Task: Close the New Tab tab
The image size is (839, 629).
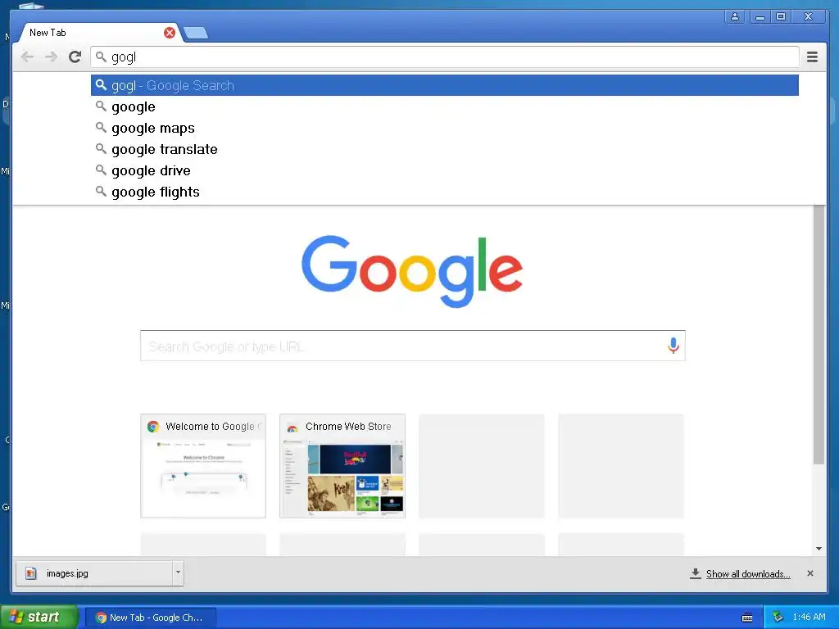Action: click(x=170, y=33)
